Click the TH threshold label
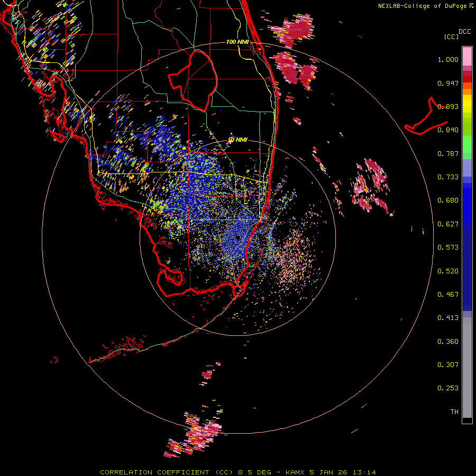476x476 pixels. point(454,412)
